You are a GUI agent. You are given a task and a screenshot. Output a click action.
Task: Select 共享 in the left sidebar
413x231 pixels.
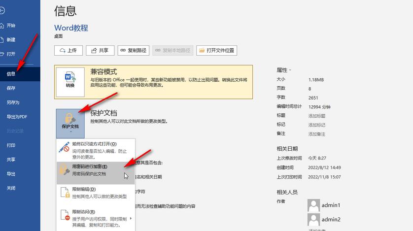click(x=11, y=160)
